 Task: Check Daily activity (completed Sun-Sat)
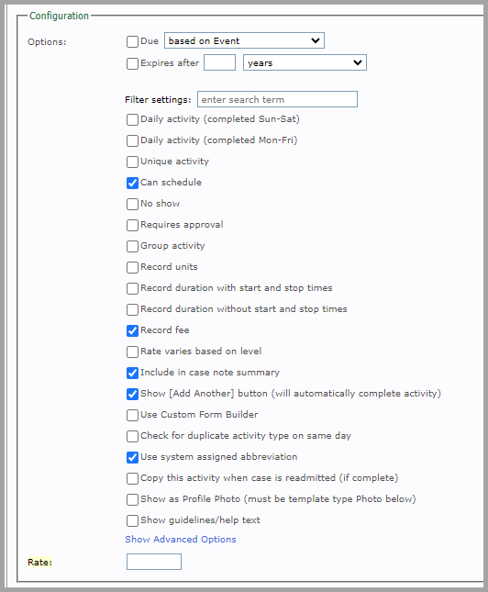point(132,119)
